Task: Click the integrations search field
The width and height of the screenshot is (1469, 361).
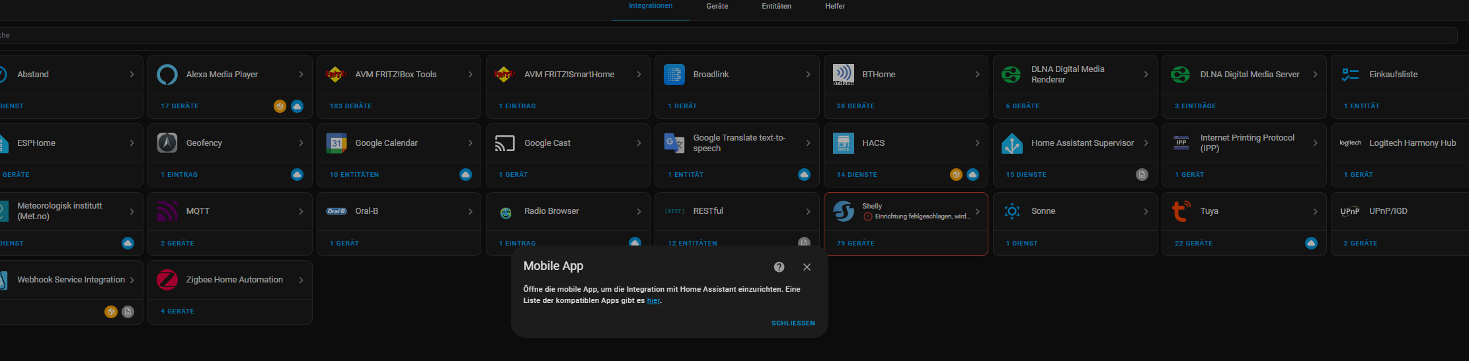Action: (727, 36)
